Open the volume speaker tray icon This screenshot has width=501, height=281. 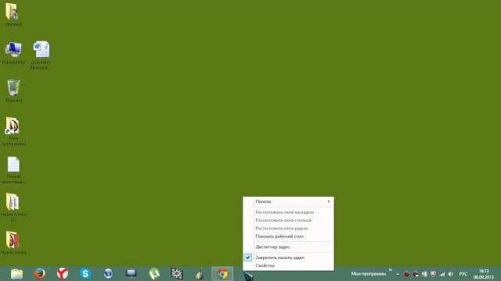[451, 274]
